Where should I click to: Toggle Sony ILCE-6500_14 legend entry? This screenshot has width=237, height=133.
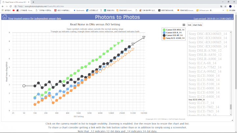click(x=173, y=38)
